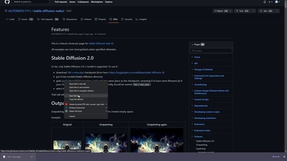The image size is (287, 161).
Task: Open the Developing custom scripts page
Action: pos(207,112)
